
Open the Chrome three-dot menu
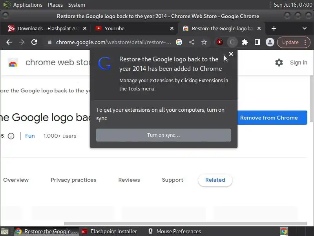[305, 42]
